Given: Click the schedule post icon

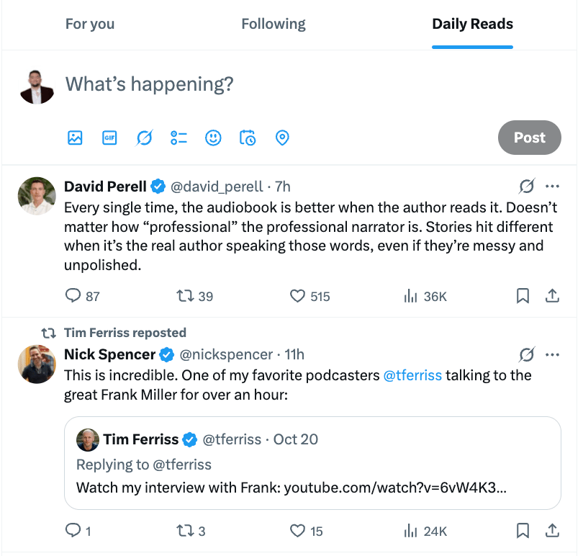Looking at the screenshot, I should (x=248, y=138).
